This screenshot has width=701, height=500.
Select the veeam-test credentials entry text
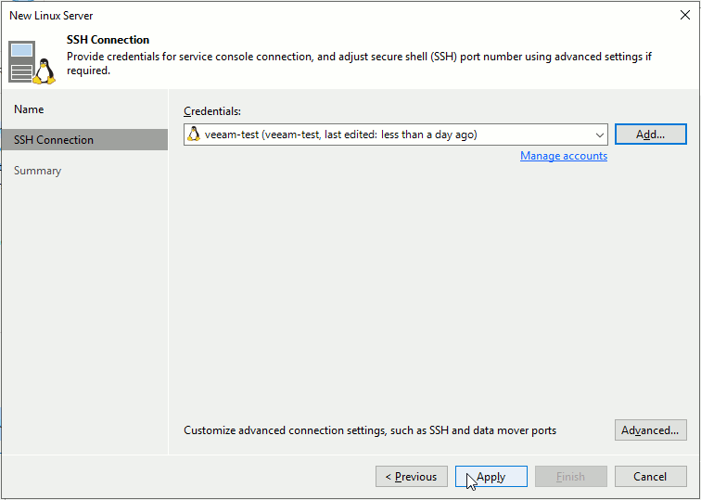tap(340, 135)
